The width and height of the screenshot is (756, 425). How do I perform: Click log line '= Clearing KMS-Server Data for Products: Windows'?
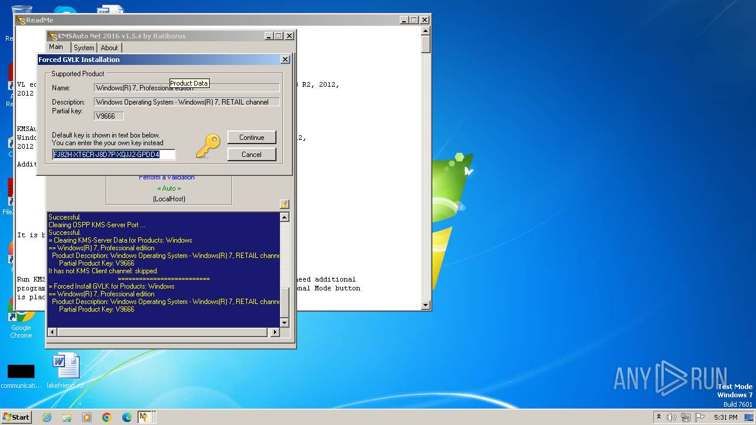tap(120, 240)
